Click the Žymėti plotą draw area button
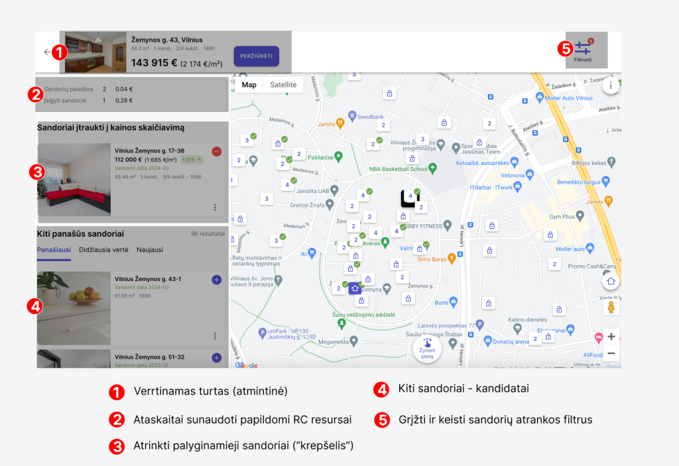The height and width of the screenshot is (466, 679). tap(428, 348)
